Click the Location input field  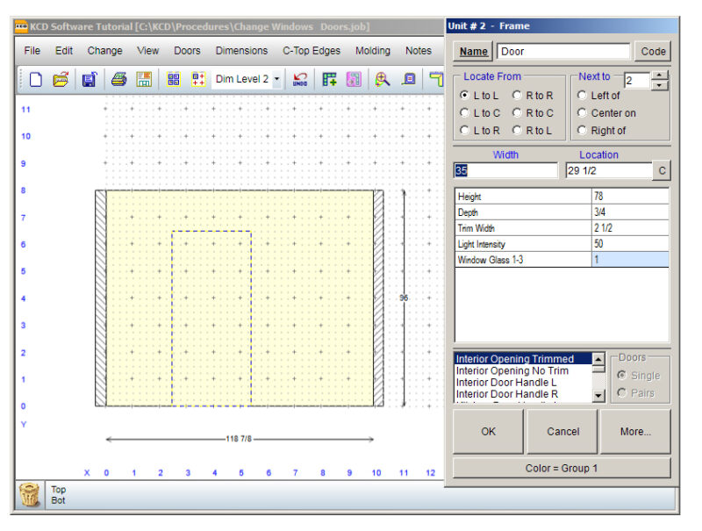pos(608,170)
